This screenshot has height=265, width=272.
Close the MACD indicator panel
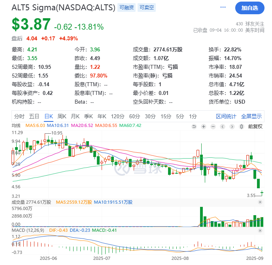coord(260,231)
